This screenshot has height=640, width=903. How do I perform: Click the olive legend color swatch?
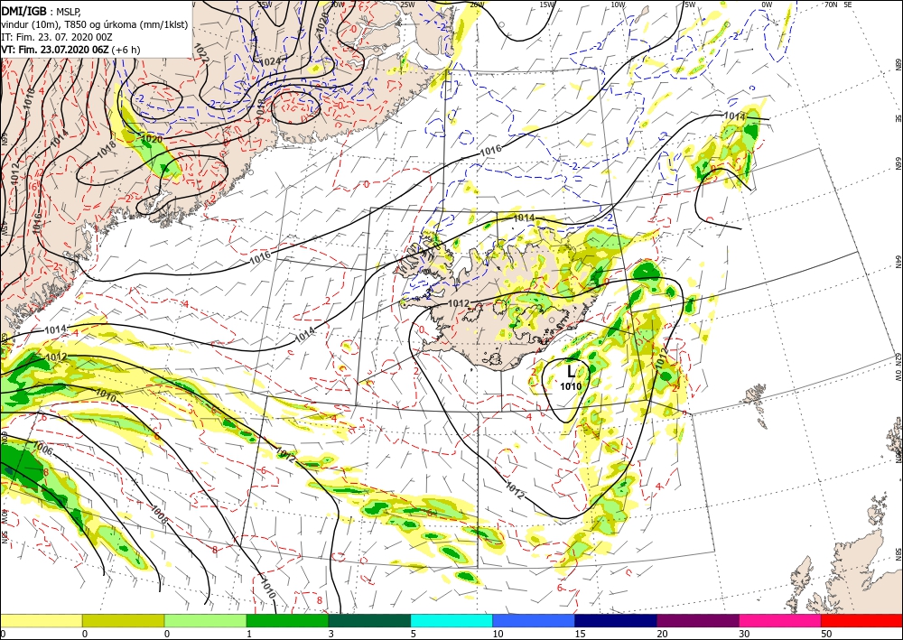pyautogui.click(x=123, y=620)
